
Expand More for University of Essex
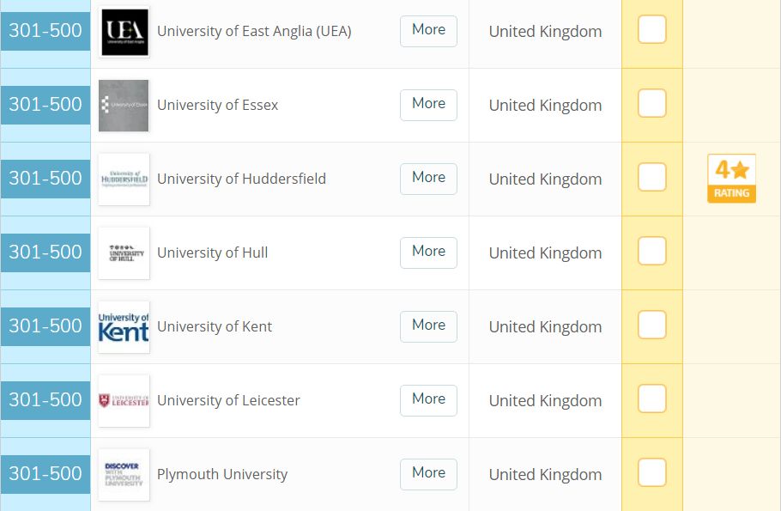(428, 105)
